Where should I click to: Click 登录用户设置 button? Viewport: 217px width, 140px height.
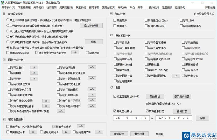tap(182, 96)
